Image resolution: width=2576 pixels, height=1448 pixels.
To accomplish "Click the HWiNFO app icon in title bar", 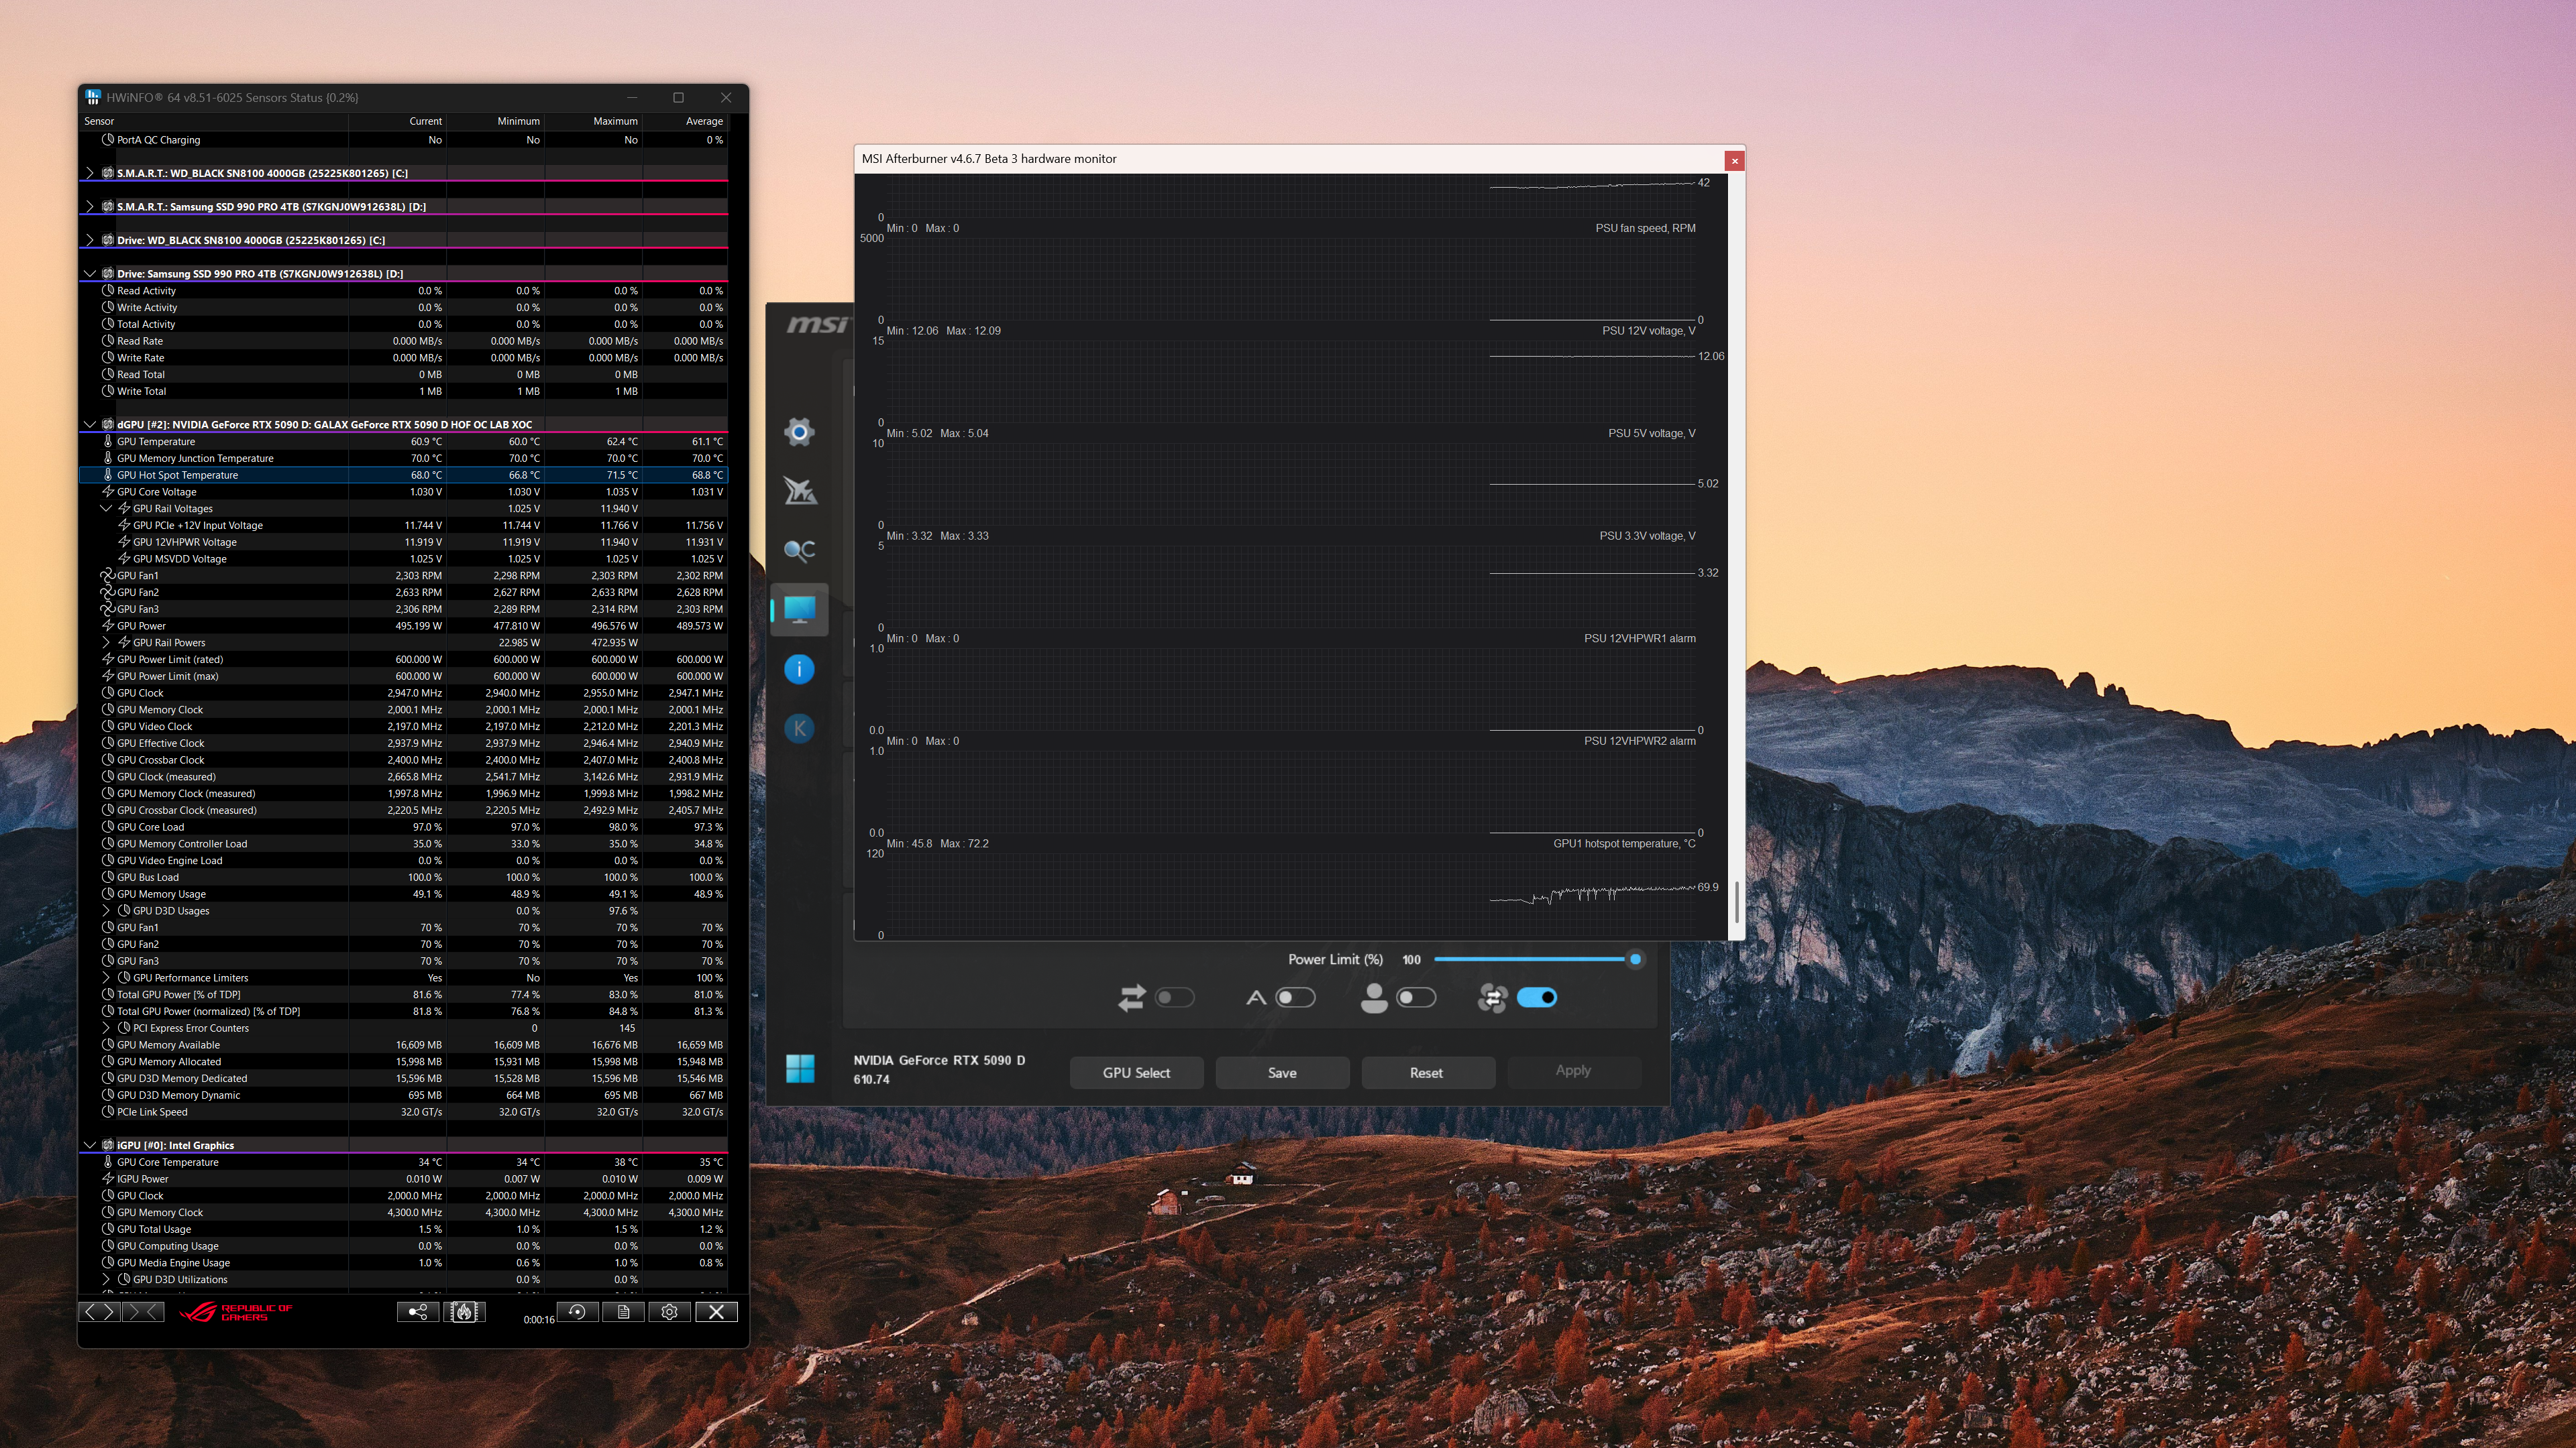I will point(93,97).
